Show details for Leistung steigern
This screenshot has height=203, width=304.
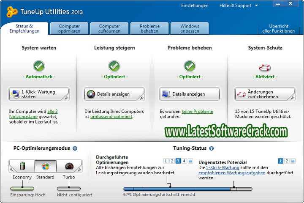(114, 94)
